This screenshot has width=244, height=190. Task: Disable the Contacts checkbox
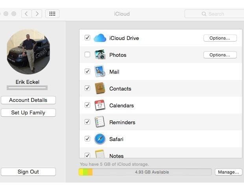87,88
